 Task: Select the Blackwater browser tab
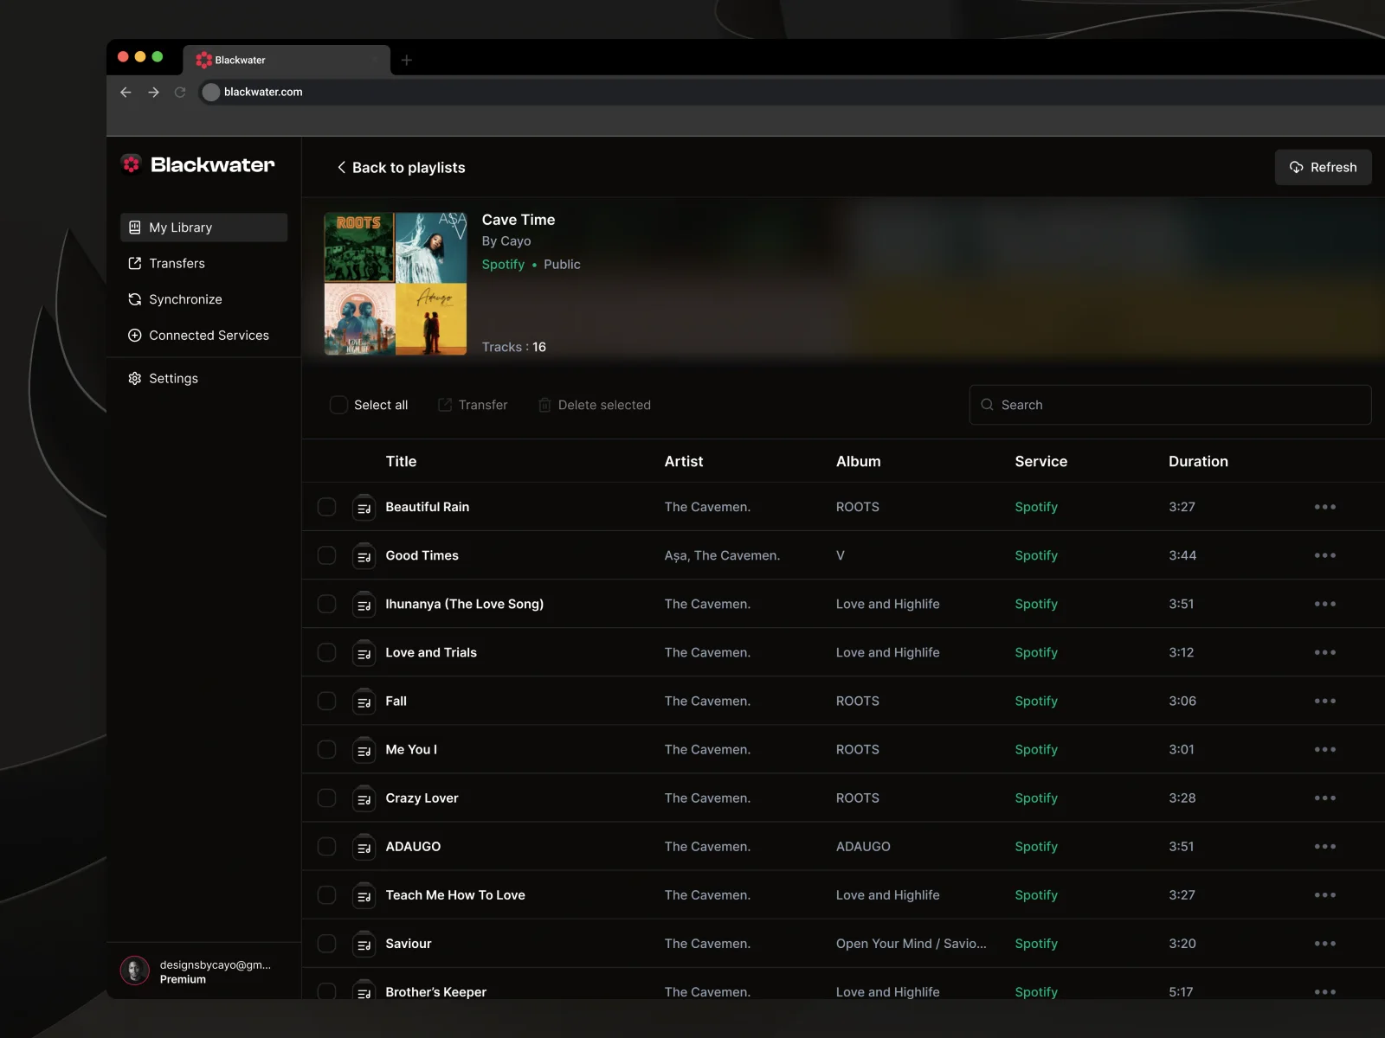click(x=287, y=60)
